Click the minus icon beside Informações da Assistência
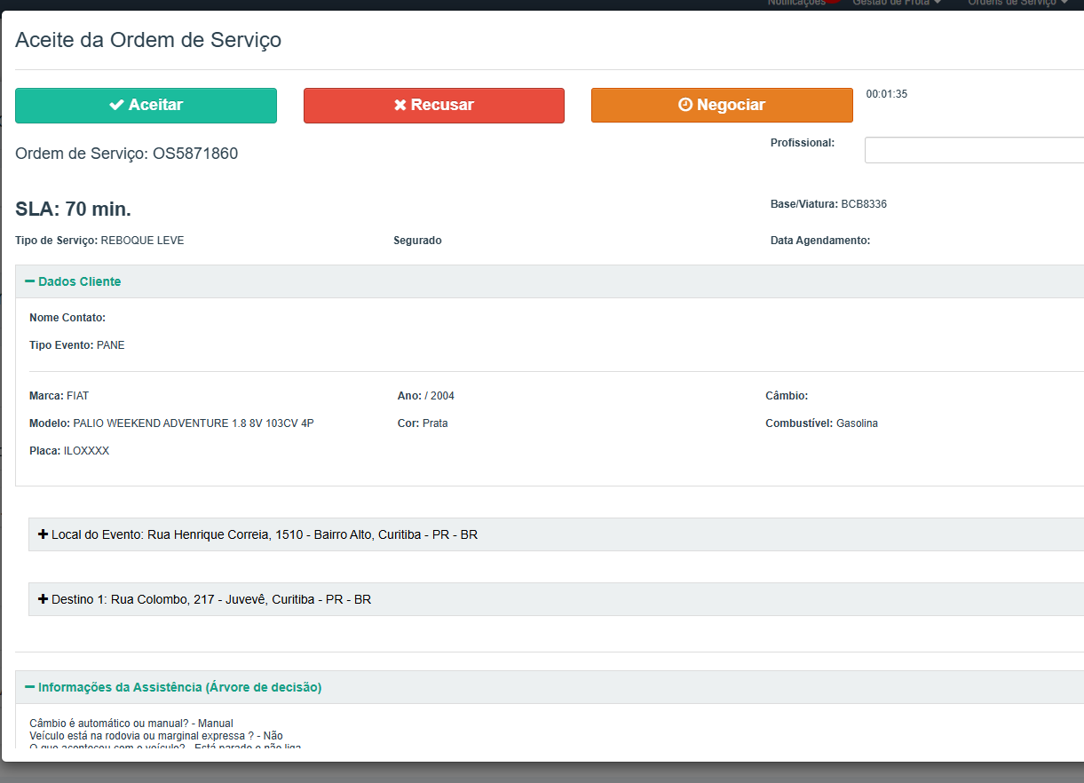This screenshot has width=1084, height=783. point(29,687)
